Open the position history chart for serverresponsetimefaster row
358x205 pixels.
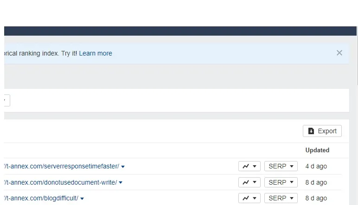pyautogui.click(x=249, y=167)
